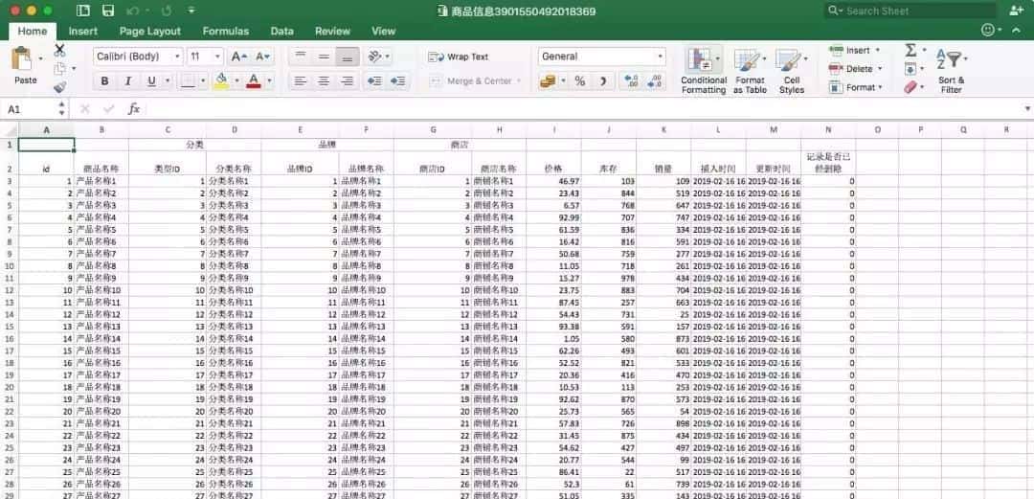The height and width of the screenshot is (499, 1034).
Task: Apply Percent Style format
Action: 579,81
